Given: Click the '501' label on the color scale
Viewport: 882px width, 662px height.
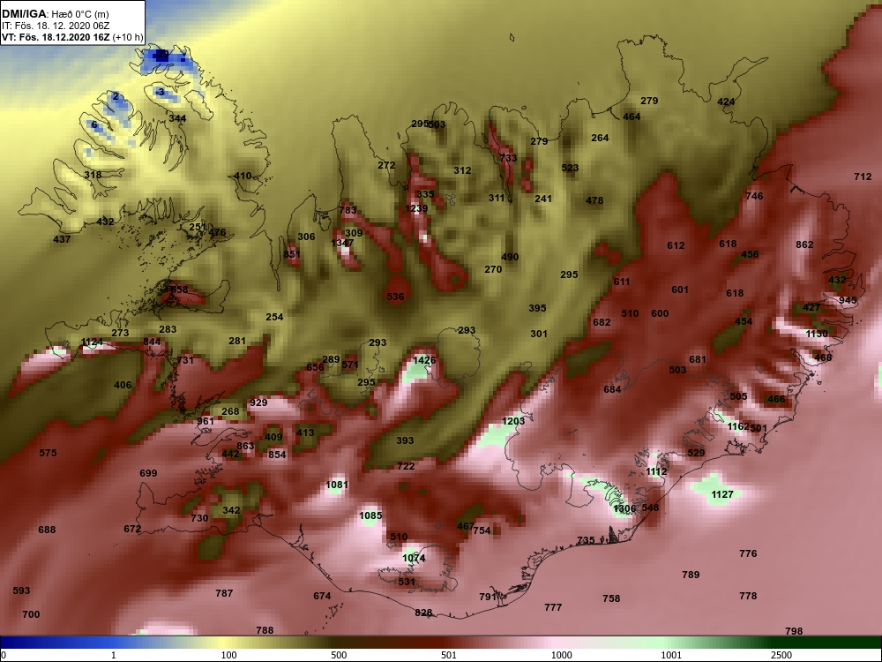Looking at the screenshot, I should coord(449,655).
